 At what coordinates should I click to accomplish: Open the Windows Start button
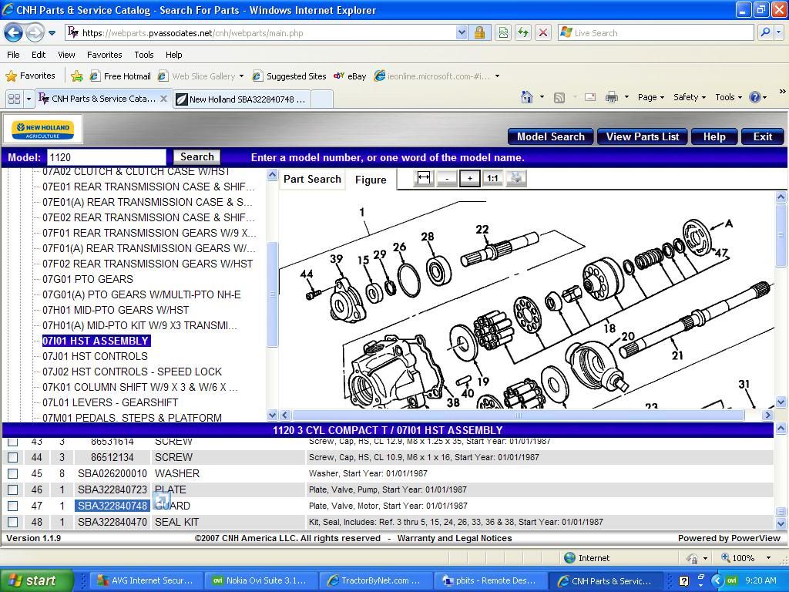click(x=35, y=580)
